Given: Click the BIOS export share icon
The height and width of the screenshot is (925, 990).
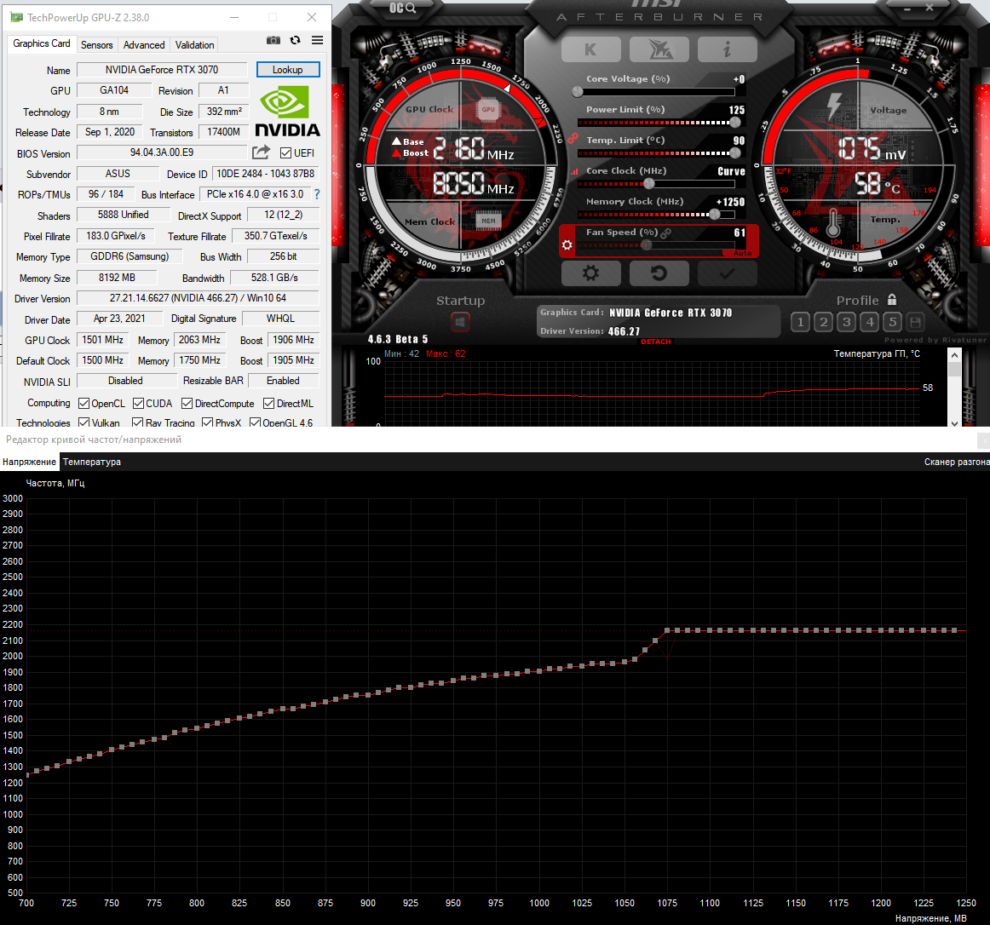Looking at the screenshot, I should 261,152.
